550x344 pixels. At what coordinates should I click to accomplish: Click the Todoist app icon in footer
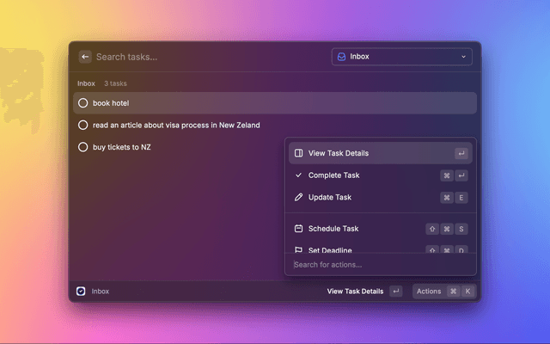(81, 292)
